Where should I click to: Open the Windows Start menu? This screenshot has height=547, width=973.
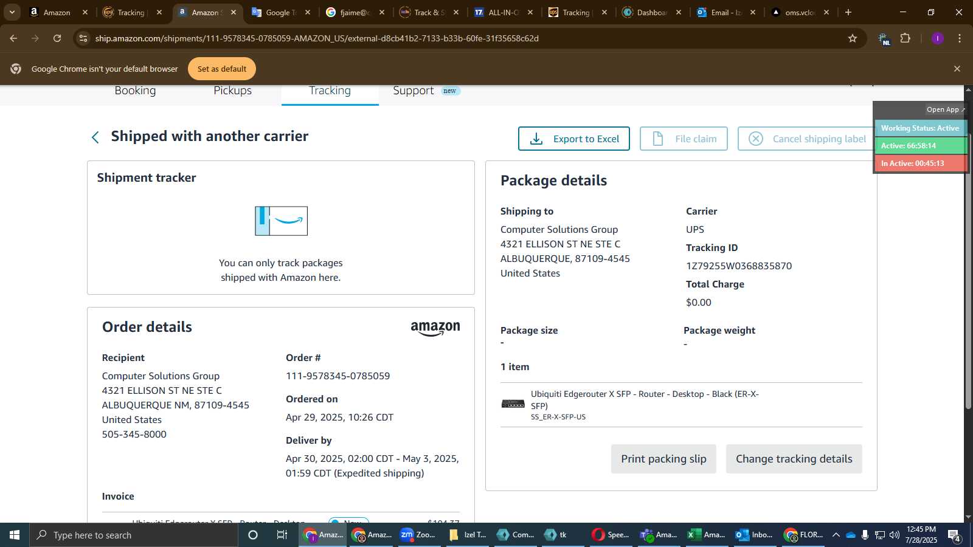point(15,535)
